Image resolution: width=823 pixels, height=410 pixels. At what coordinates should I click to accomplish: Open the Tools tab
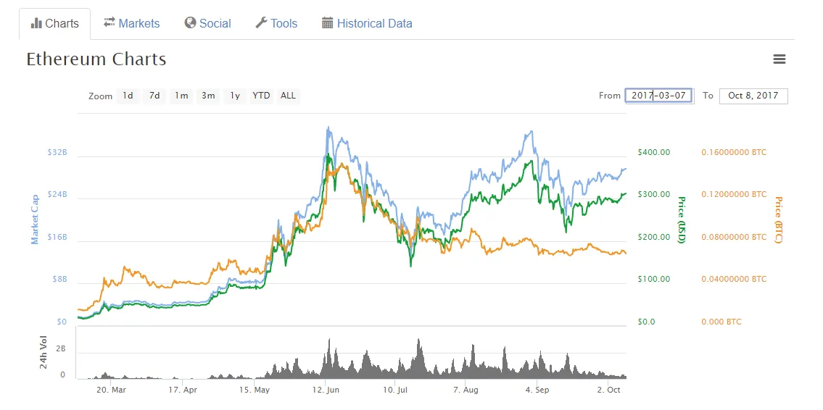pos(276,24)
